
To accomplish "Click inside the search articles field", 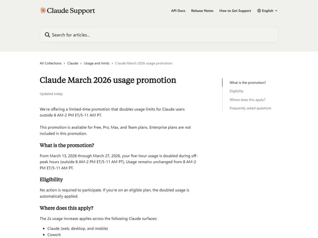I will pos(124,35).
